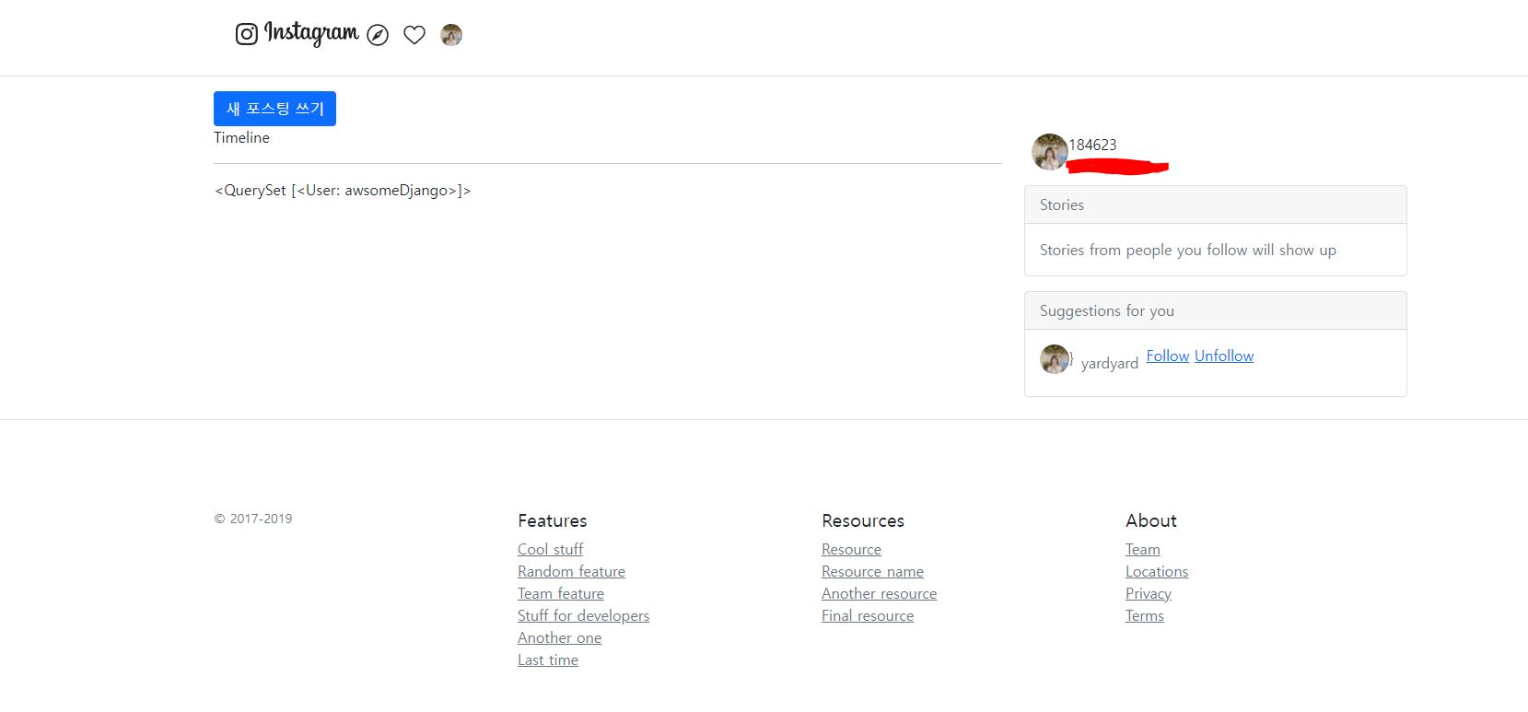Open the Resource name link

pos(872,571)
